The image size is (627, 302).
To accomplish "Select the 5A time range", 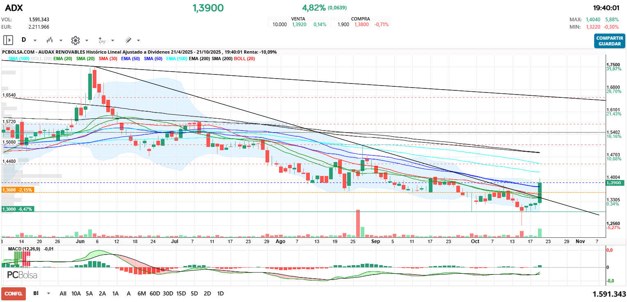I will (x=89, y=293).
